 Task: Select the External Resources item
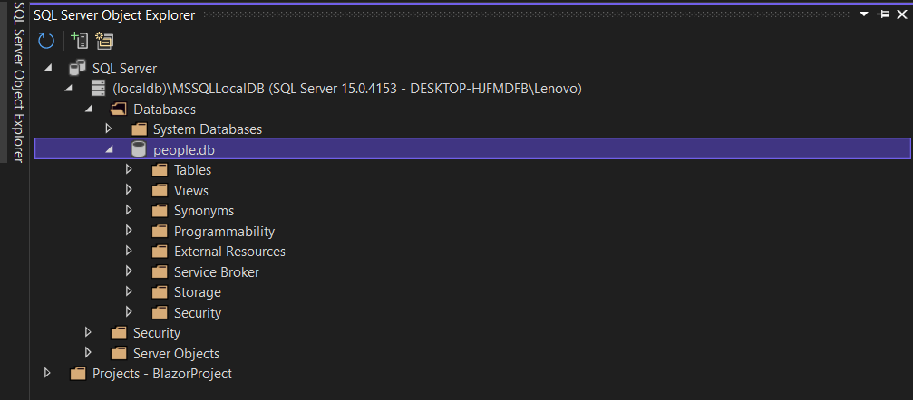pyautogui.click(x=229, y=252)
